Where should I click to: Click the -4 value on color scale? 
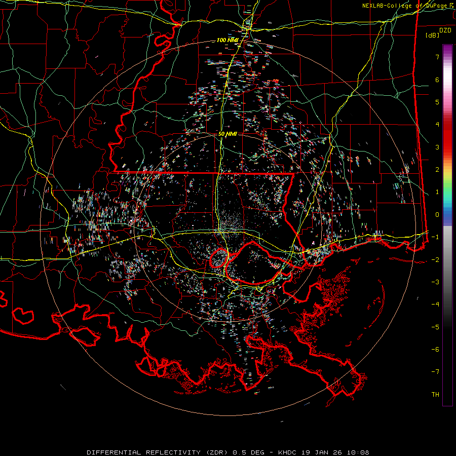[x=435, y=305]
